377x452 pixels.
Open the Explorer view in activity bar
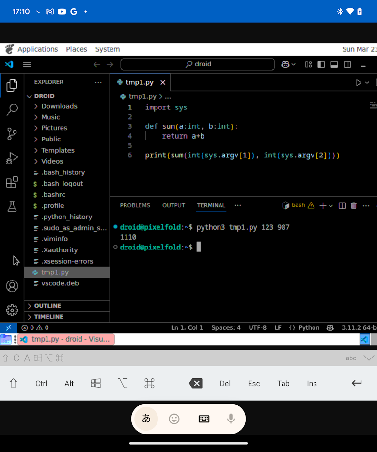pos(12,85)
